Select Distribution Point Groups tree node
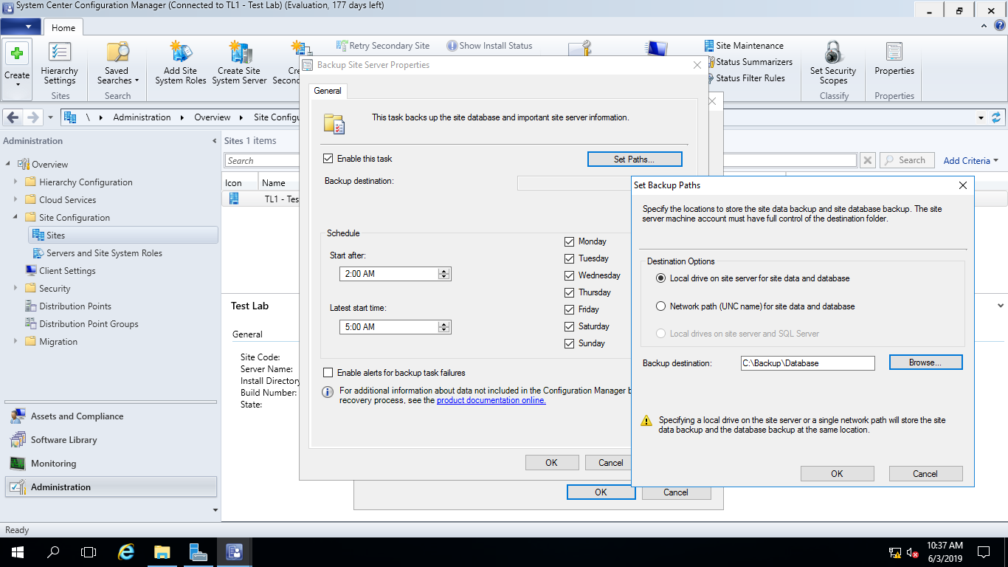The width and height of the screenshot is (1008, 567). tap(89, 324)
